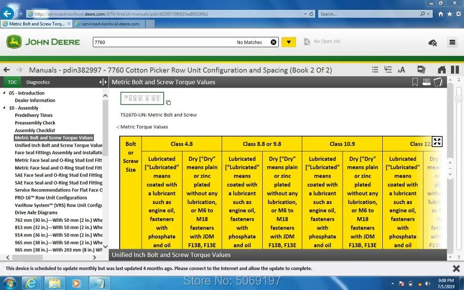Open VariRow System (VRS) Row Unit entry
This screenshot has width=464, height=290.
(58, 205)
